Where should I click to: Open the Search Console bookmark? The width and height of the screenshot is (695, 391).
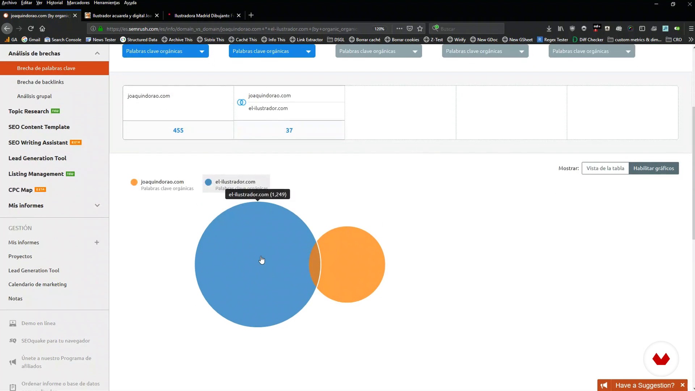(x=63, y=39)
